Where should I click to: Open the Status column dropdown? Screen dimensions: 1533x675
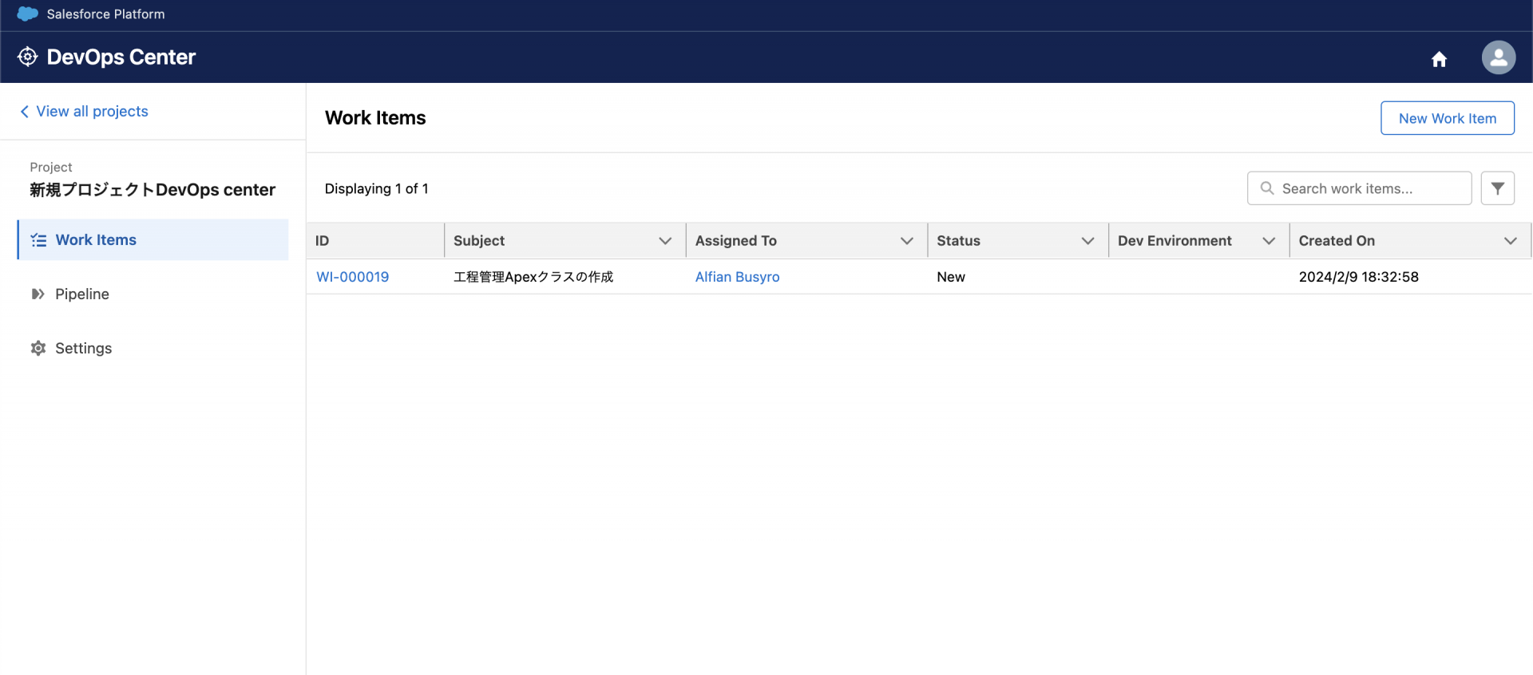(1087, 241)
